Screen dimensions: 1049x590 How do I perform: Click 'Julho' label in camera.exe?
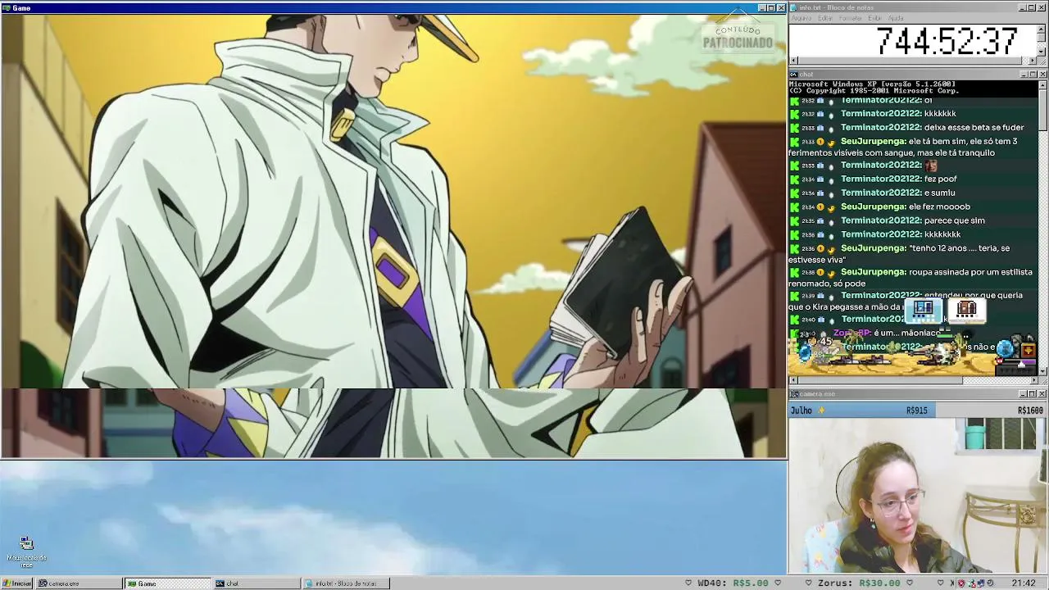click(x=802, y=411)
